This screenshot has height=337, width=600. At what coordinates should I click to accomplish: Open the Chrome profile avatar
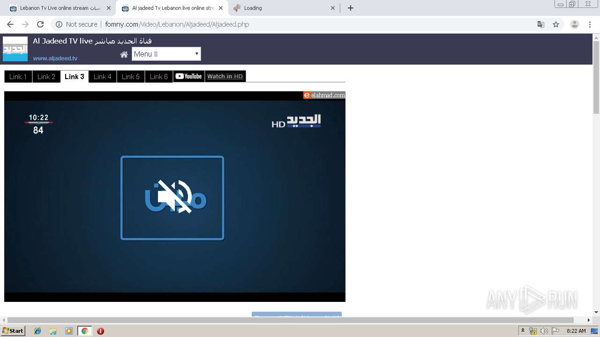coord(574,24)
